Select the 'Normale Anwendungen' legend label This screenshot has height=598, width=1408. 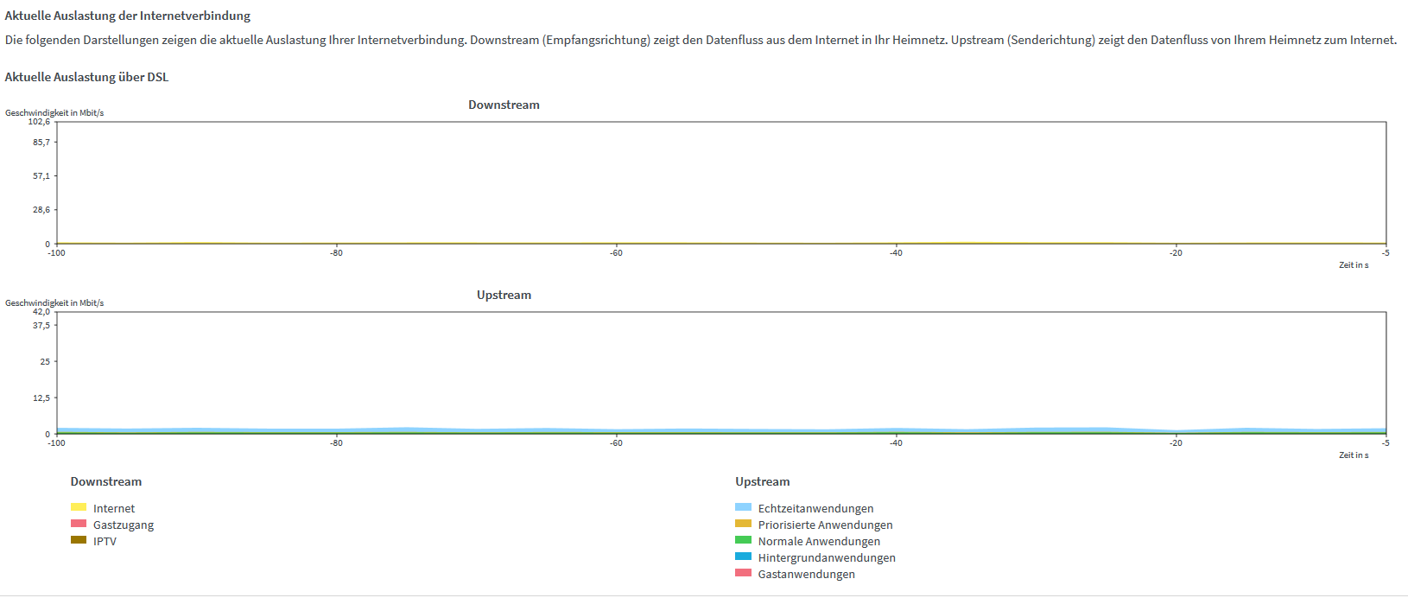[820, 542]
